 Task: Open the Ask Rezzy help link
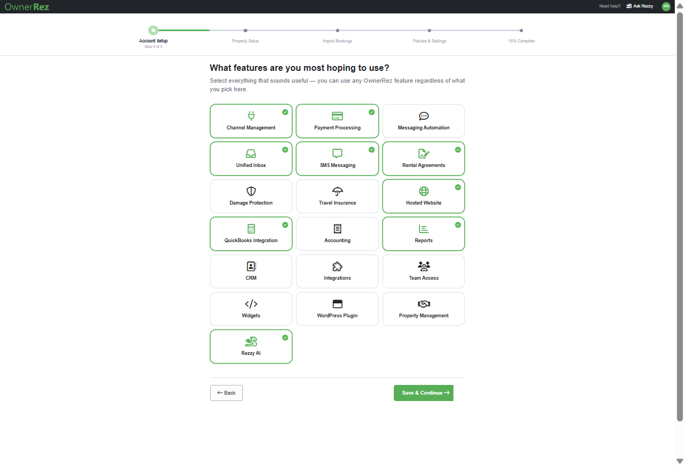click(640, 6)
